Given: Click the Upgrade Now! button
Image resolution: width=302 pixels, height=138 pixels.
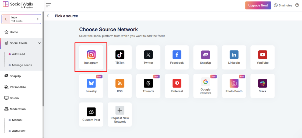Looking at the screenshot, I should pos(258,5).
